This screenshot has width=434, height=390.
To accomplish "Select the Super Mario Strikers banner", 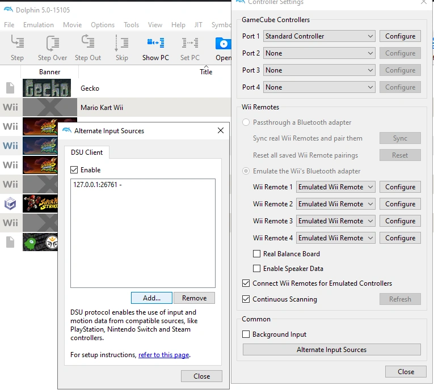I will tap(40, 204).
